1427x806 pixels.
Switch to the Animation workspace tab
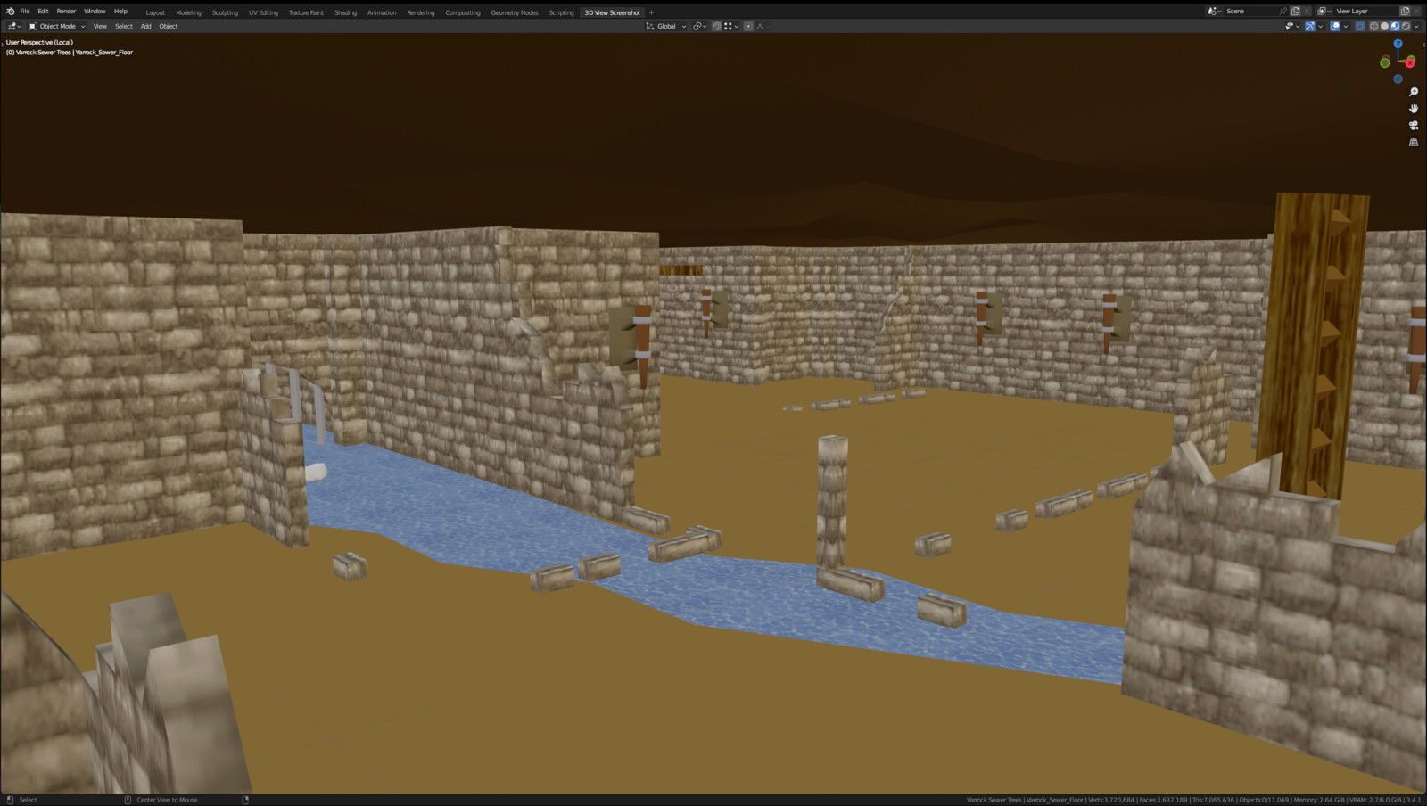382,12
